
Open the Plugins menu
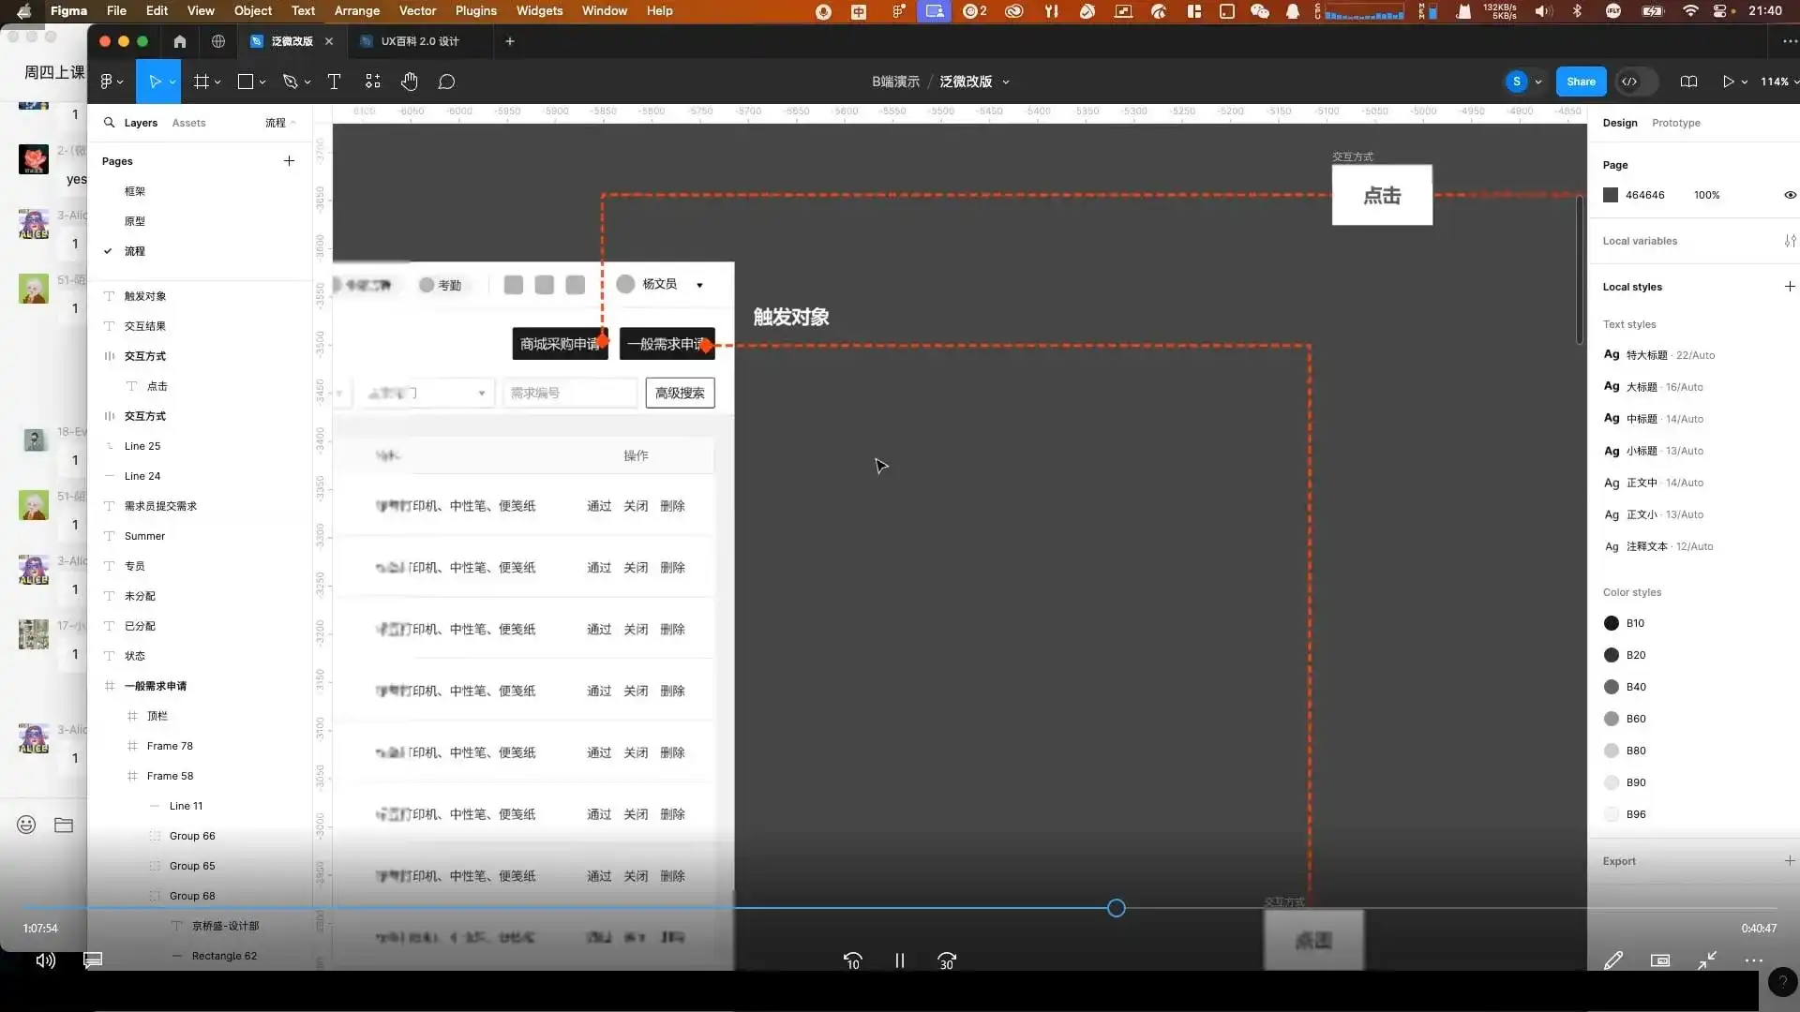coord(475,10)
